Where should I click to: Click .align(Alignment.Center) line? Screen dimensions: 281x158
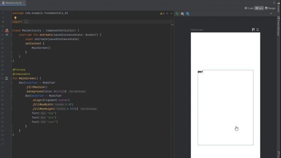(50, 100)
